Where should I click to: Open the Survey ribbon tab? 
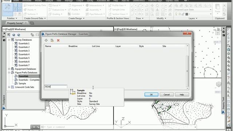[x=90, y=1]
